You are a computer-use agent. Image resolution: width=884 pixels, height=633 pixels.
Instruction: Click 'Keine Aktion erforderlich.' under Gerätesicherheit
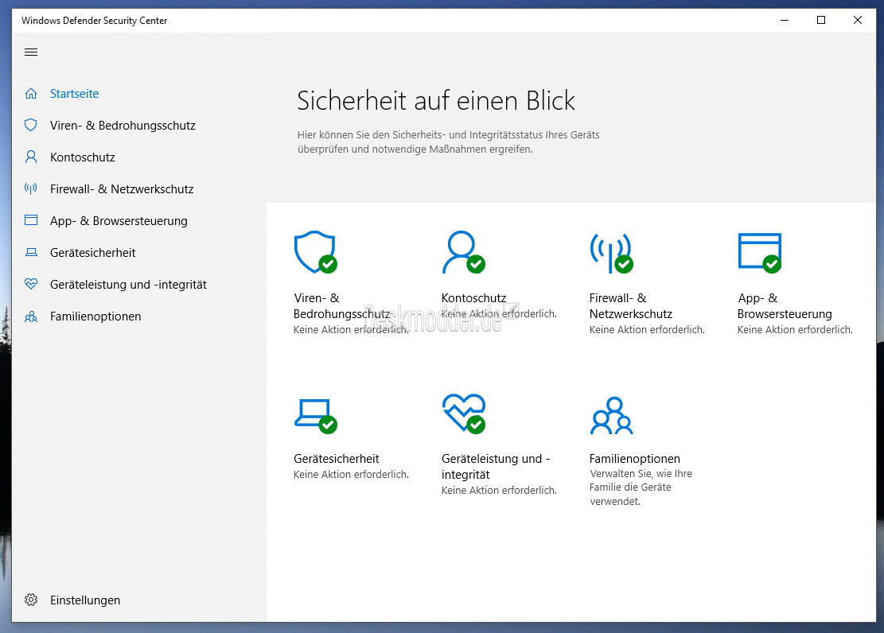(351, 475)
